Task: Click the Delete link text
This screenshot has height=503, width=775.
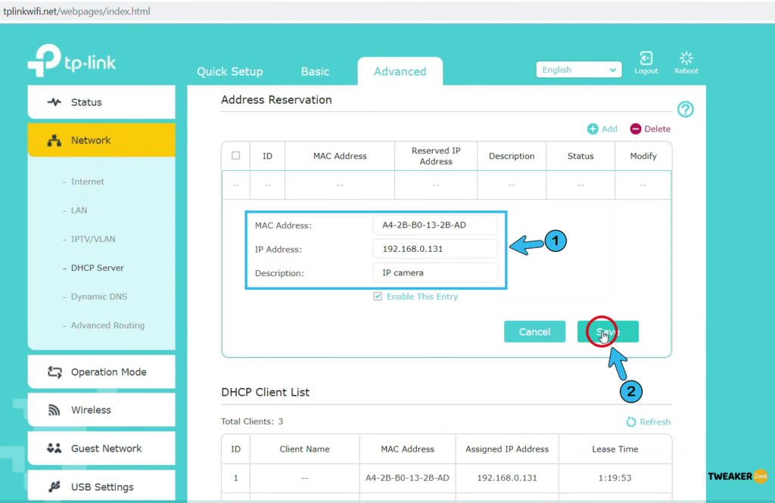Action: (x=658, y=129)
